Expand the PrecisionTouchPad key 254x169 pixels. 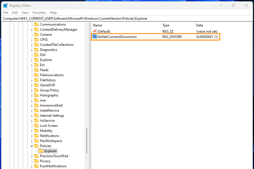32,156
